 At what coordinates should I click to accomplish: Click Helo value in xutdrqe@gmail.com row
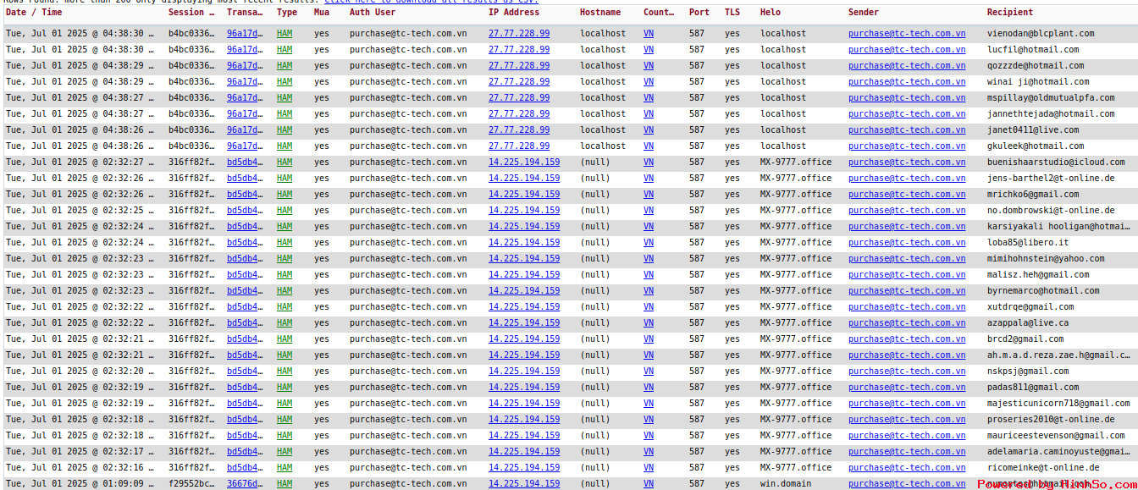tap(796, 307)
